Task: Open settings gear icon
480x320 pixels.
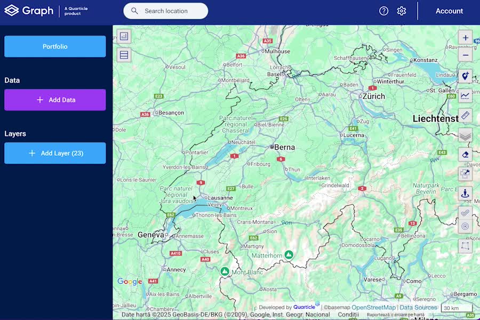Action: [402, 11]
